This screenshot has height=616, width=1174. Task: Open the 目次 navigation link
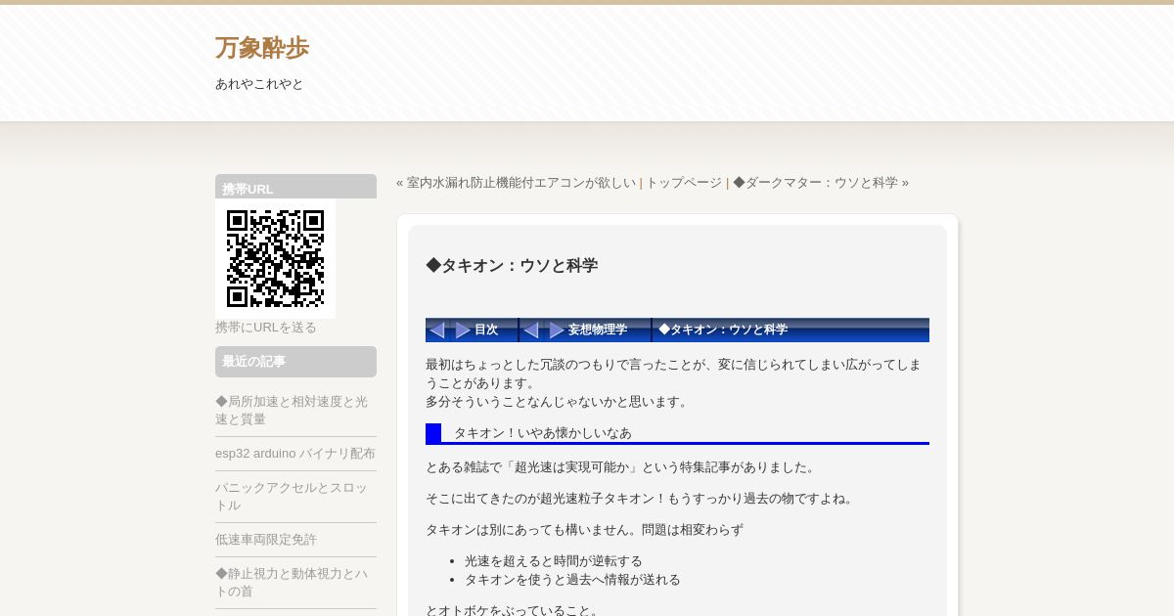486,330
